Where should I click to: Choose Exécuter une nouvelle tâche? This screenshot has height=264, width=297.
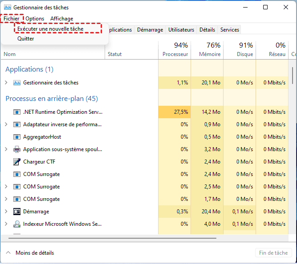coord(50,29)
